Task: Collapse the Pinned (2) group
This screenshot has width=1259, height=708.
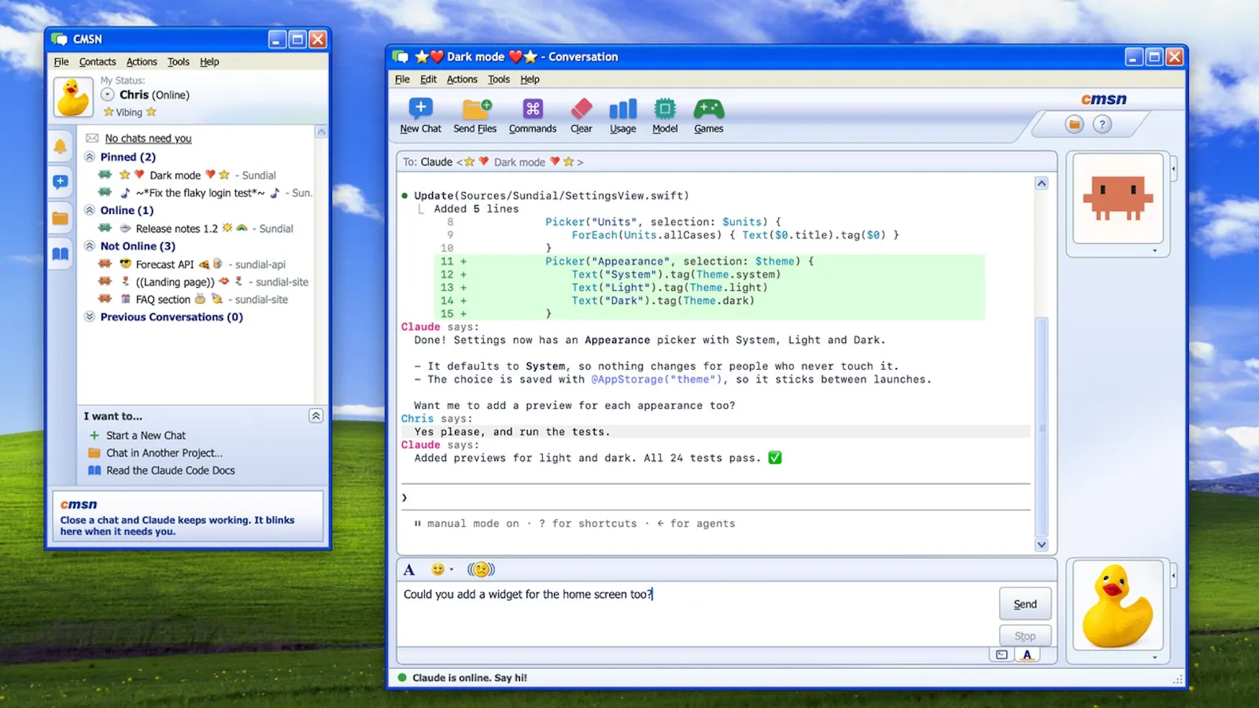Action: point(90,157)
